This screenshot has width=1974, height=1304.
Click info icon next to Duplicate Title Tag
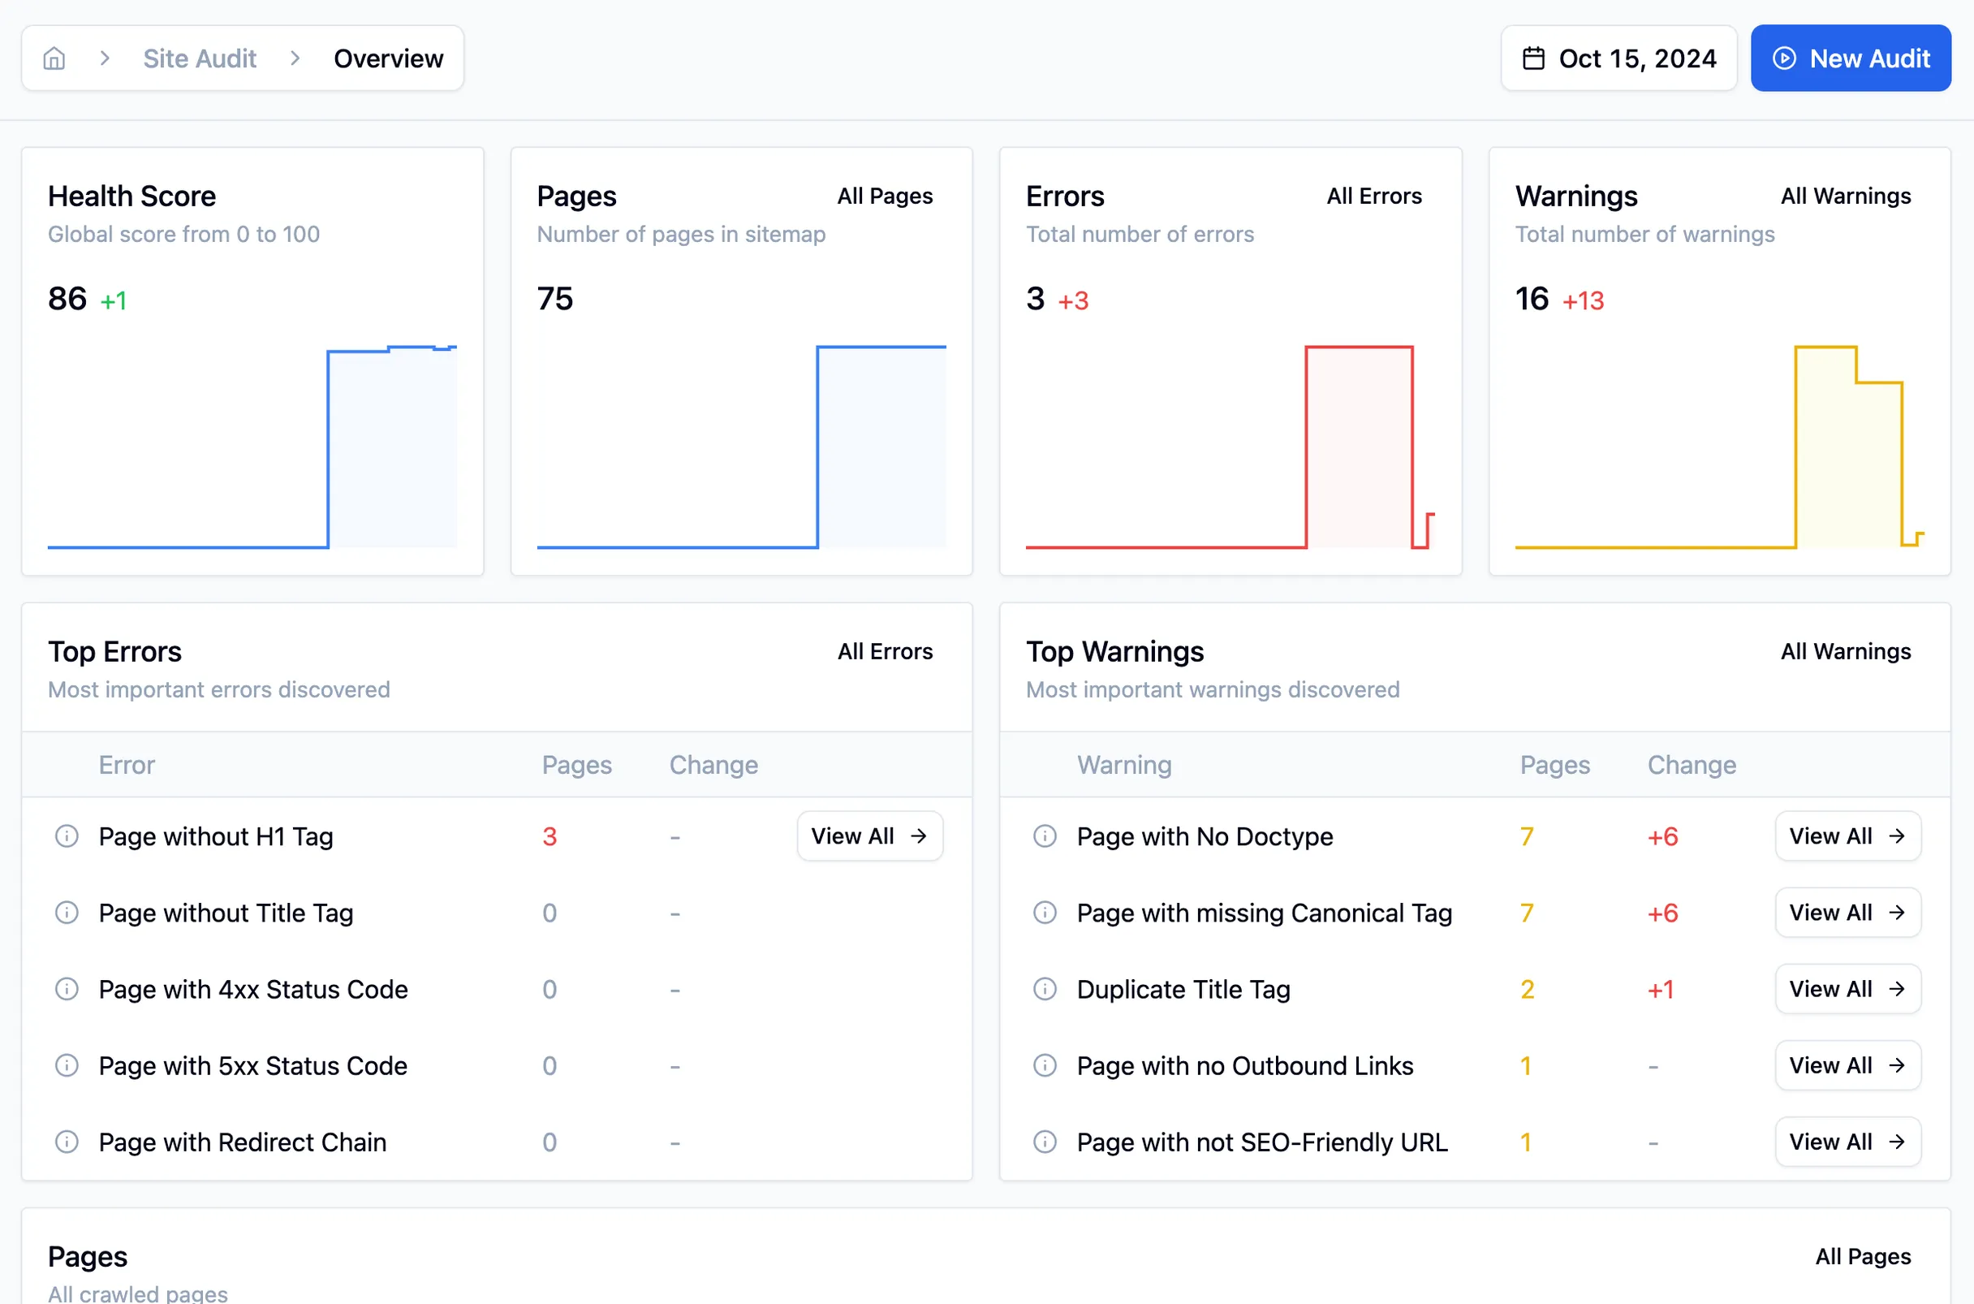(x=1045, y=988)
